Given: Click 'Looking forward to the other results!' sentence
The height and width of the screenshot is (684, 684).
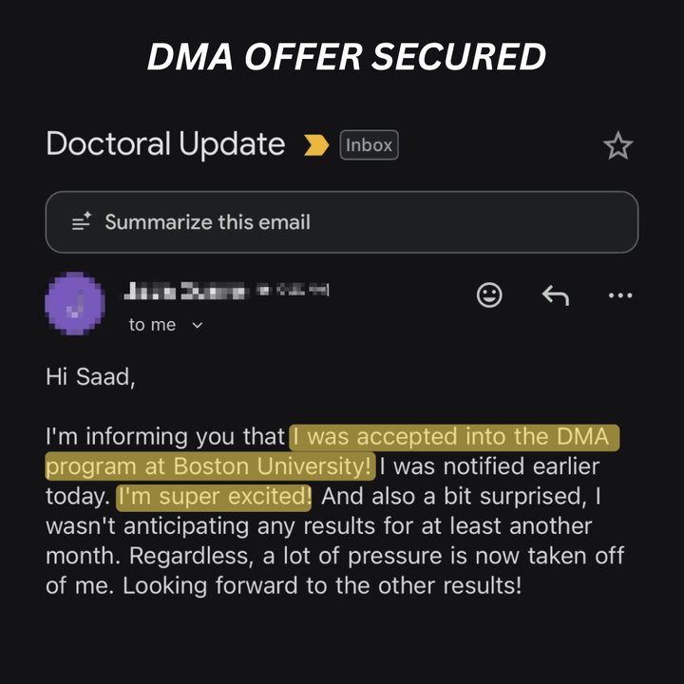Looking at the screenshot, I should click(322, 586).
